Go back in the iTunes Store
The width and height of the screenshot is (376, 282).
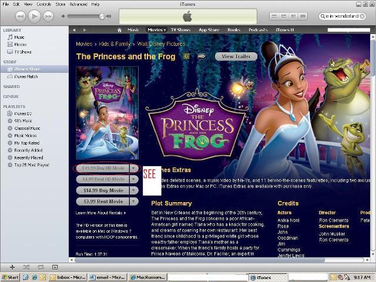[74, 30]
